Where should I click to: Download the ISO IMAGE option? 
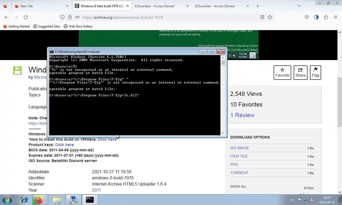[240, 148]
